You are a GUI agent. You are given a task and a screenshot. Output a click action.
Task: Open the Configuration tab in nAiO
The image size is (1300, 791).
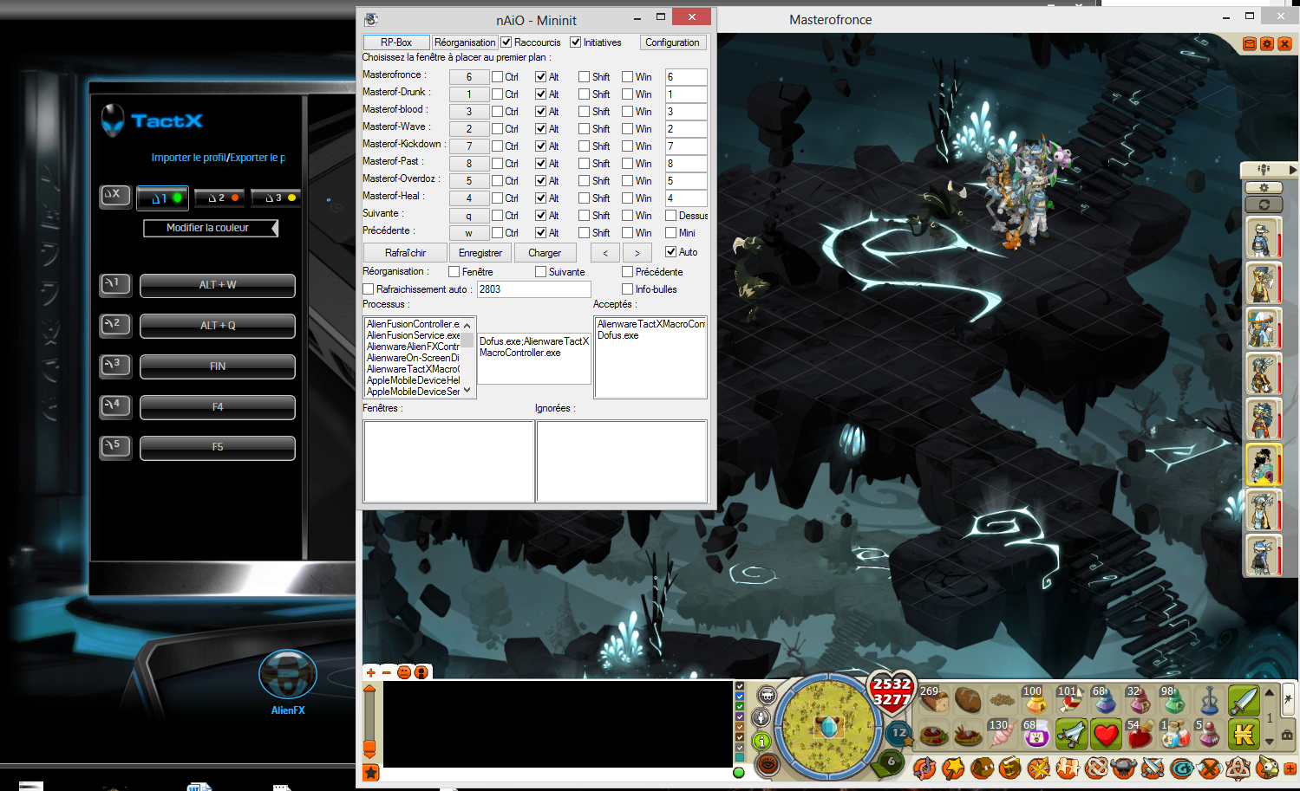[x=673, y=42]
